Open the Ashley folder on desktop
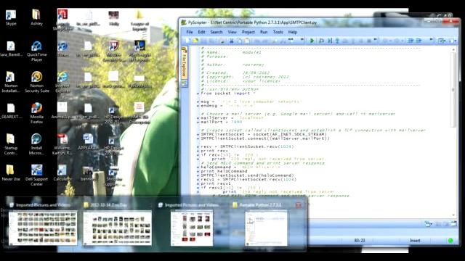The height and width of the screenshot is (261, 465). pos(36,17)
